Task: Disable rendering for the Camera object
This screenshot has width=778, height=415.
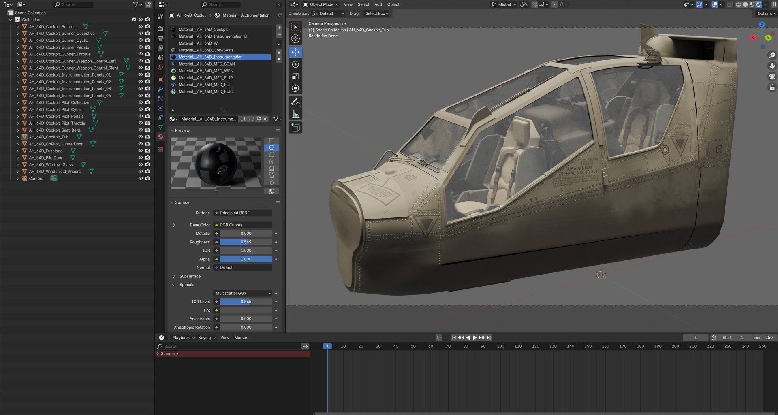Action: 147,179
